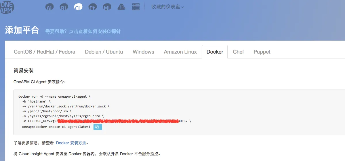Image resolution: width=345 pixels, height=161 pixels.
Task: Switch to the Amazon Linux tab
Action: coord(180,52)
